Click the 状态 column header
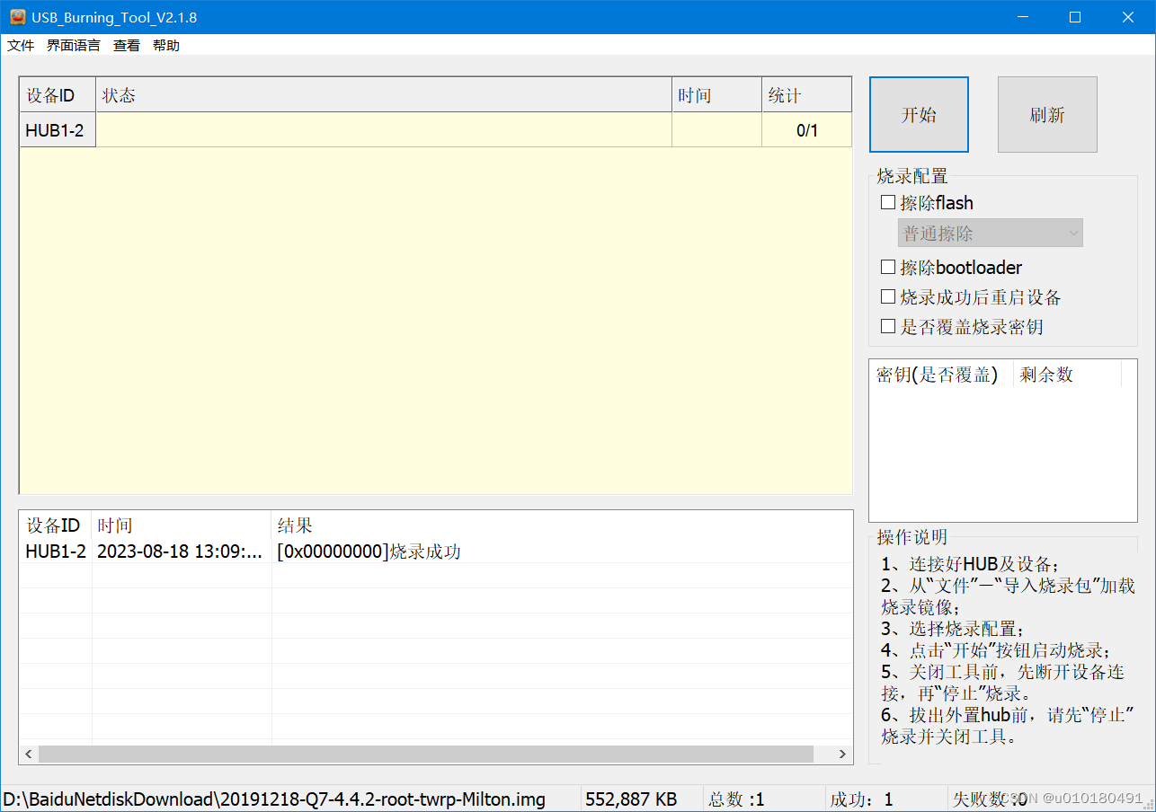The height and width of the screenshot is (812, 1156). pos(383,95)
